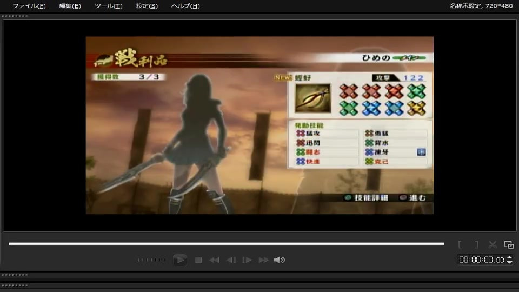Click the enlarge preview window icon
Image resolution: width=519 pixels, height=292 pixels.
[x=509, y=244]
